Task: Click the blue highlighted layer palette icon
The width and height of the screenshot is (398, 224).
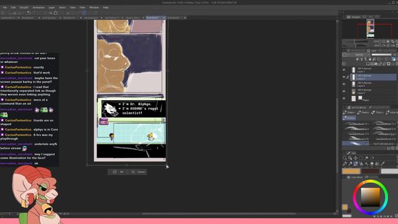Action: pyautogui.click(x=393, y=59)
